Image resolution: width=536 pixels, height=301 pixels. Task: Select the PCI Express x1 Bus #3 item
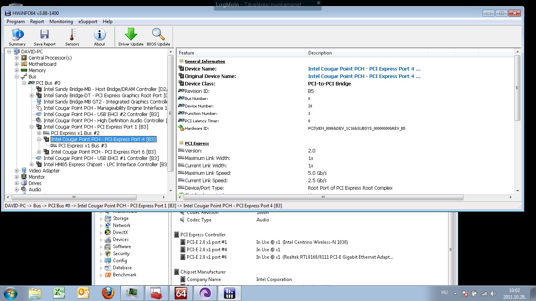pos(83,146)
